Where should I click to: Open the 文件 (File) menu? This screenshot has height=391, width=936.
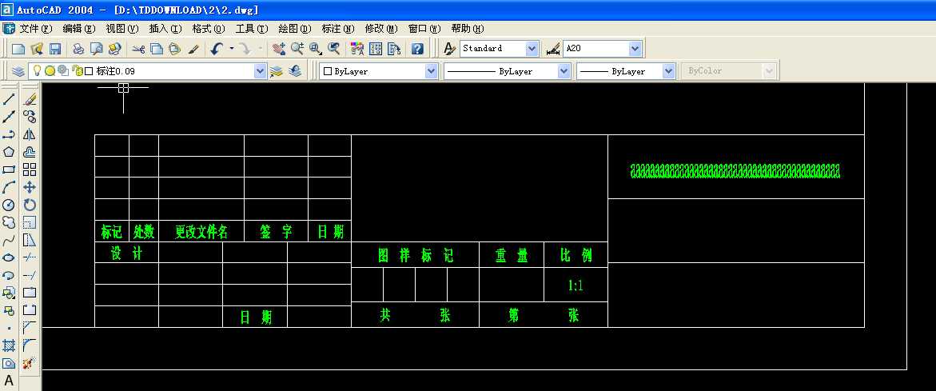[34, 28]
